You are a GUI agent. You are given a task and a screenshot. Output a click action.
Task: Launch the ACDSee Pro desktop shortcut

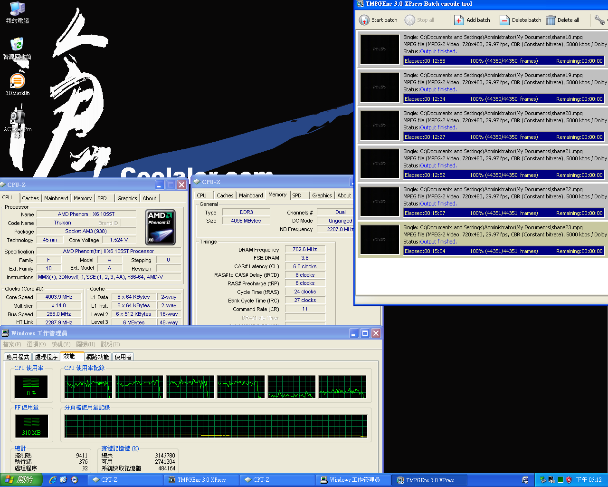pos(17,123)
